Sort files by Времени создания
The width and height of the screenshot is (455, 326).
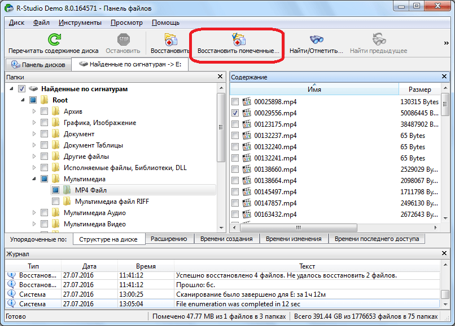(x=226, y=239)
